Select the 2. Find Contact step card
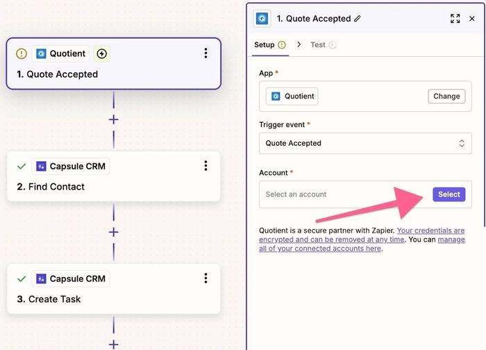The height and width of the screenshot is (350, 486). [114, 176]
